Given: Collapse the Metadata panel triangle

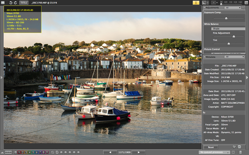Looking at the screenshot, I should (205, 57).
